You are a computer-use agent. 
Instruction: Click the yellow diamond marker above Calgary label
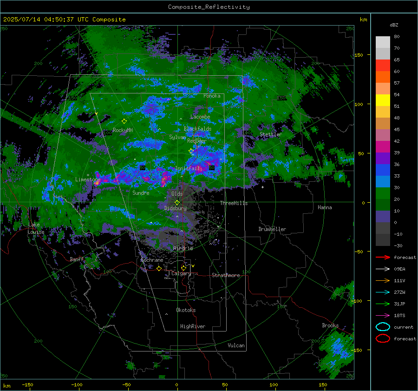[183, 268]
